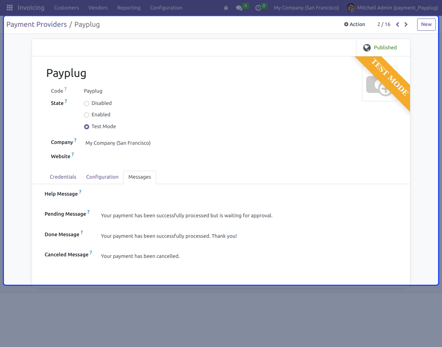Show help tooltip for Canceled Message
Screen dimensions: 442x347
(91, 252)
